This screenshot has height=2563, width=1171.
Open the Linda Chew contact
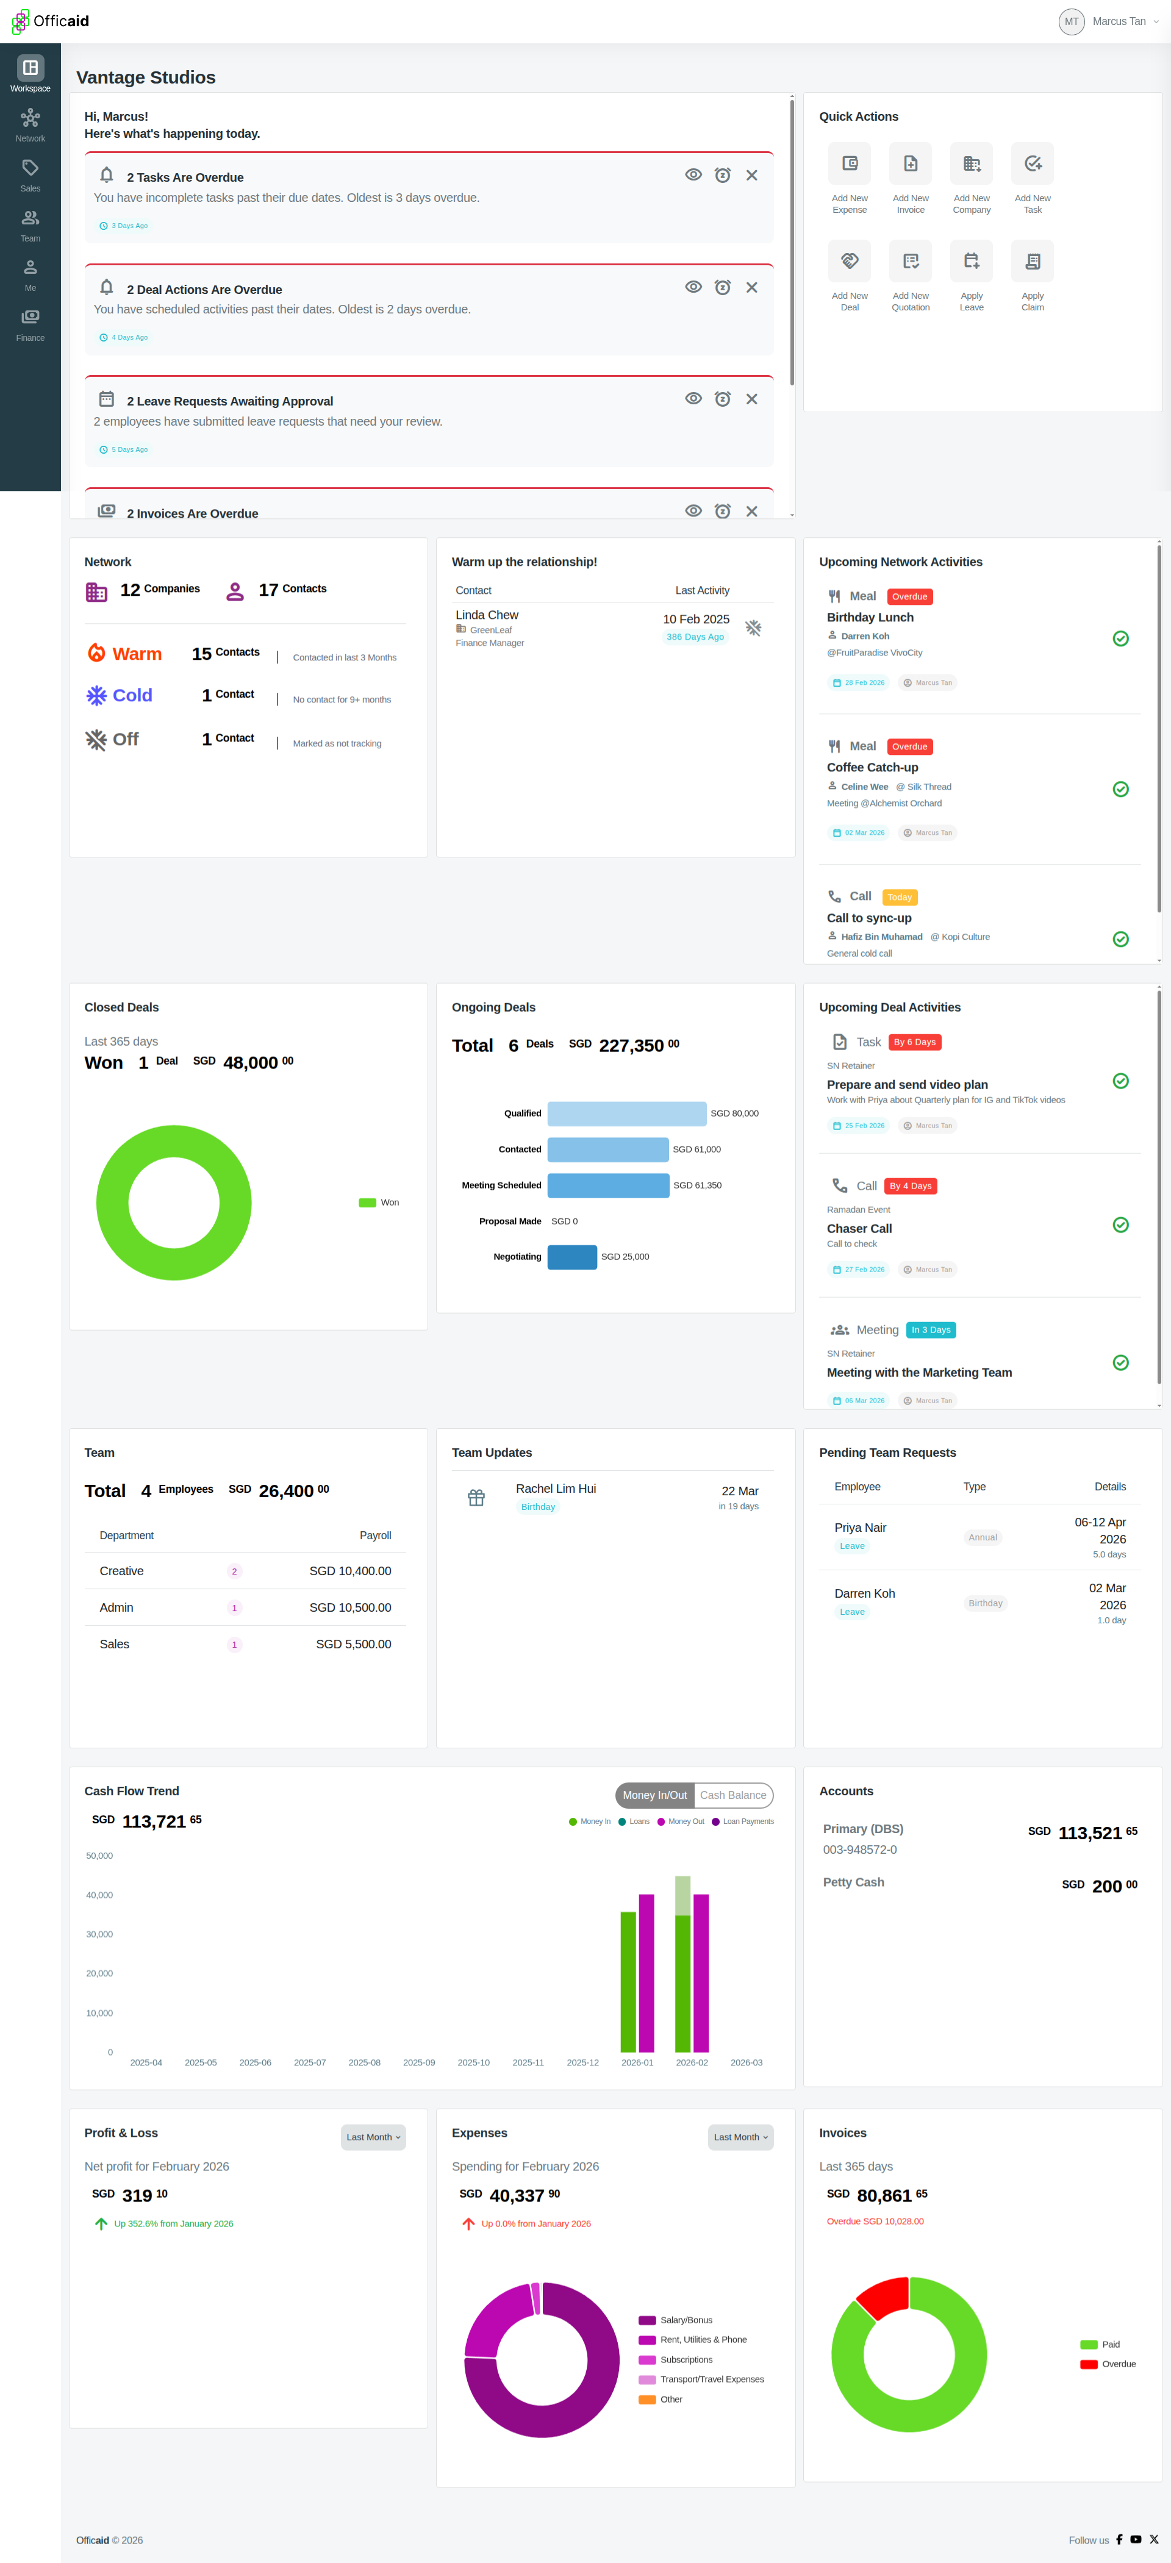pos(487,615)
